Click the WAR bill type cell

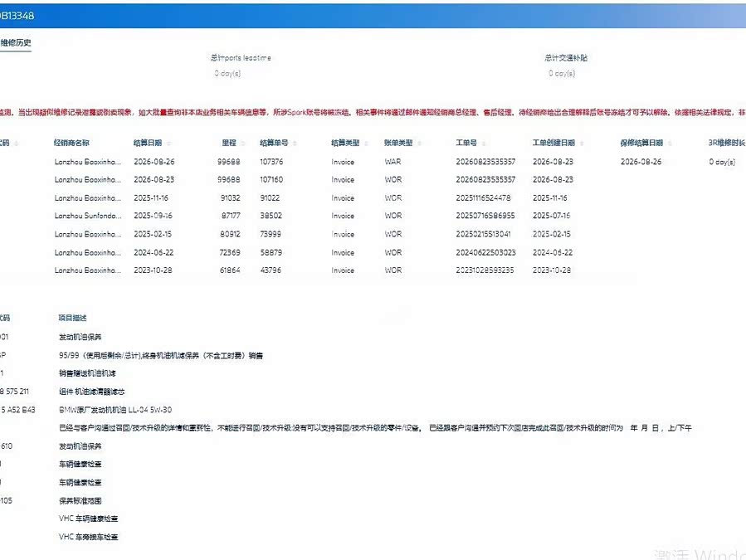coord(393,162)
